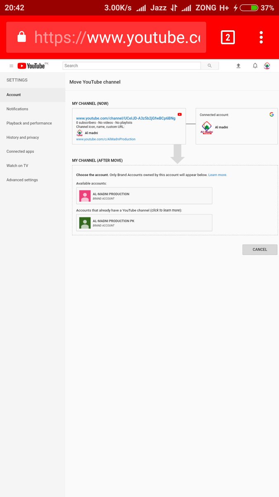Open browser three-dot menu
Viewport: 279px width, 497px height.
(261, 37)
